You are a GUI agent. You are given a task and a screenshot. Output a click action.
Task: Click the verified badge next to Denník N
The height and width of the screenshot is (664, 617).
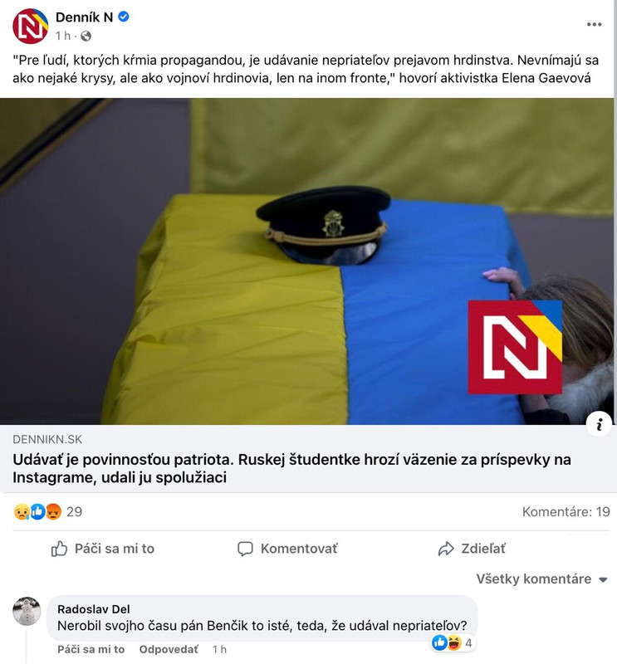pos(123,17)
